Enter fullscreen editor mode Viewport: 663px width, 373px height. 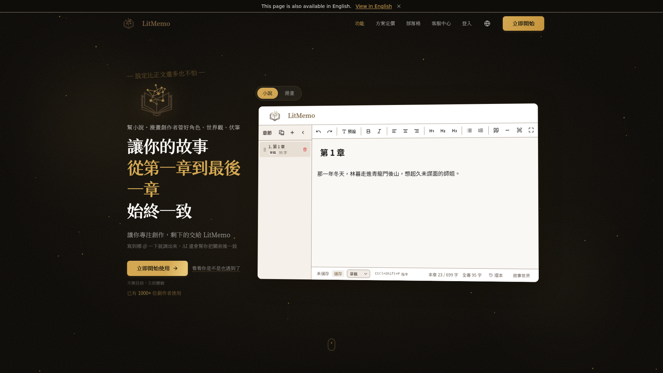[x=531, y=130]
